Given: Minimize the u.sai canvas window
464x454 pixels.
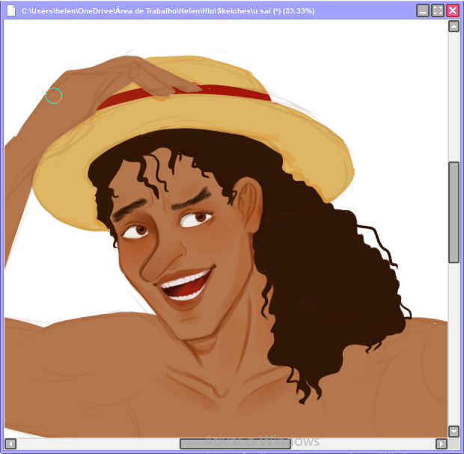Looking at the screenshot, I should point(423,10).
